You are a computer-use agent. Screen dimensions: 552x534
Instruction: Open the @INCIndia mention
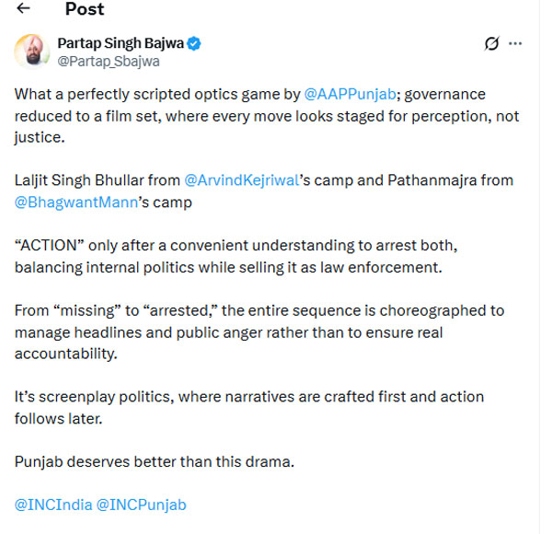[x=52, y=505]
